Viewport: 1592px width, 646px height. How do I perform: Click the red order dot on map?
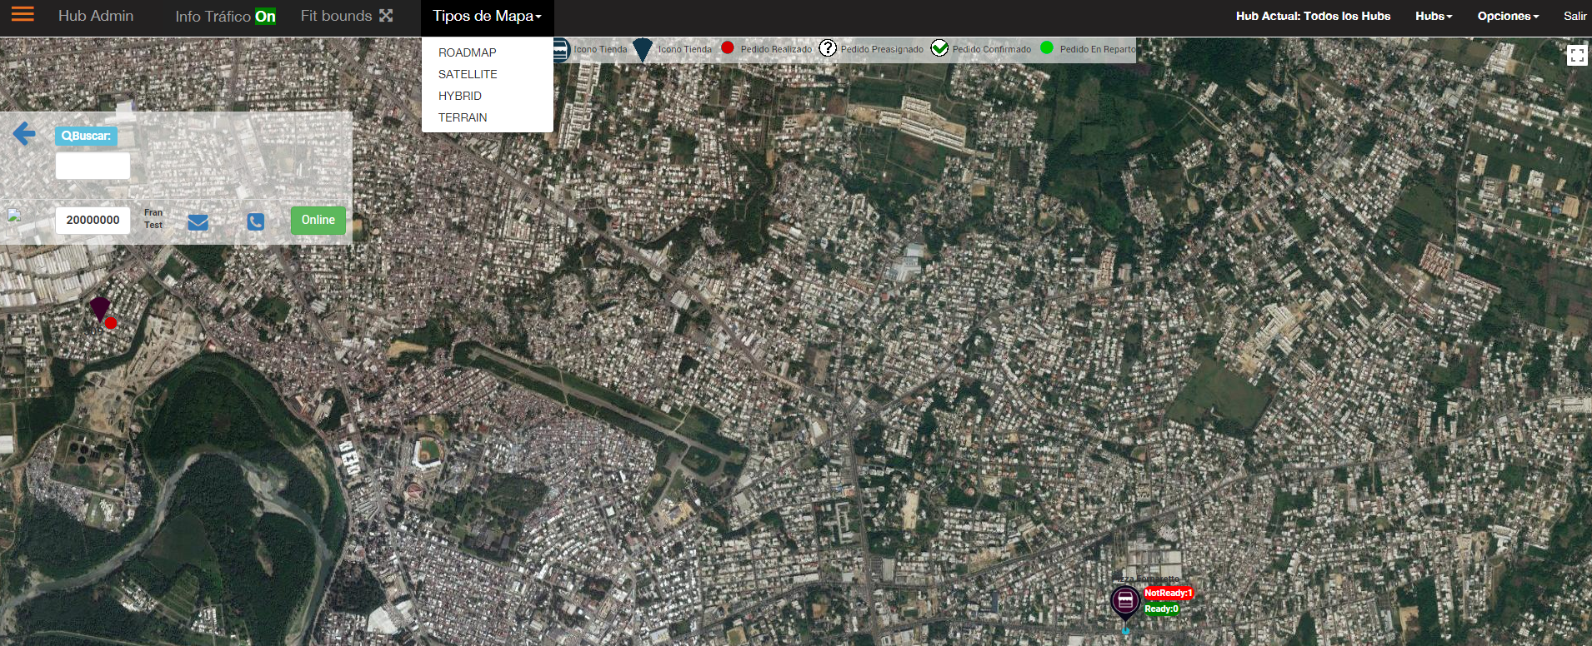click(x=111, y=323)
